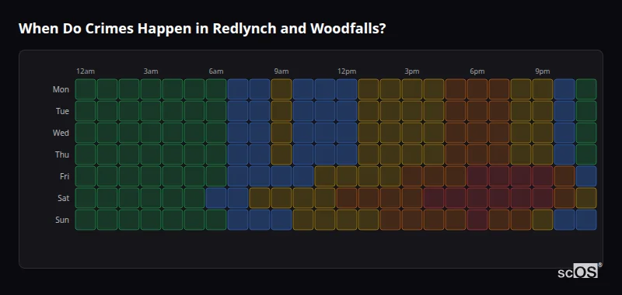Select the Sunday 11pm blue cell
Viewport: 622px width, 295px height.
pos(586,220)
